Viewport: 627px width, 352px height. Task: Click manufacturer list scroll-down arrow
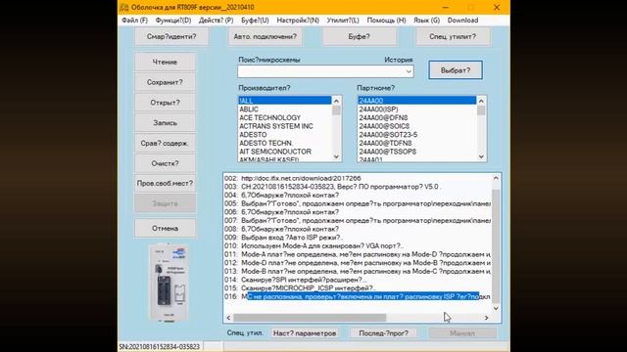point(336,156)
